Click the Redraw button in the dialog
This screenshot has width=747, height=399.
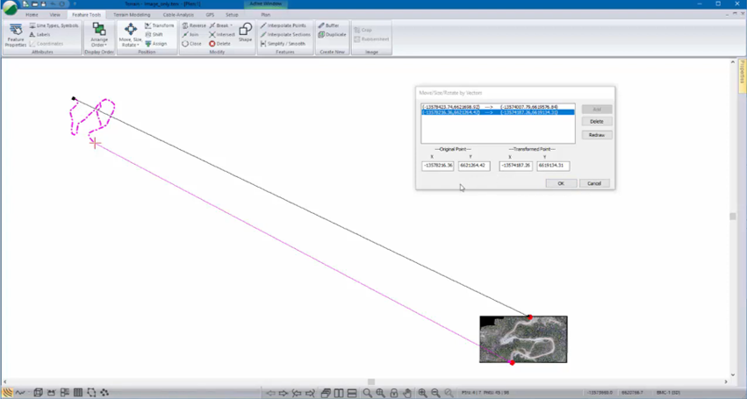tap(596, 135)
